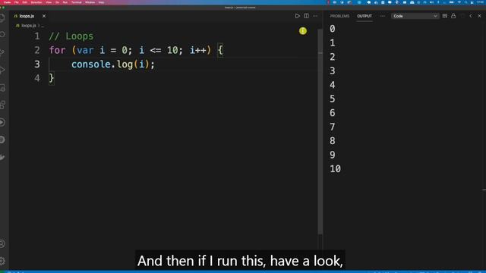Open the View menu
The image size is (486, 273).
(x=49, y=2)
